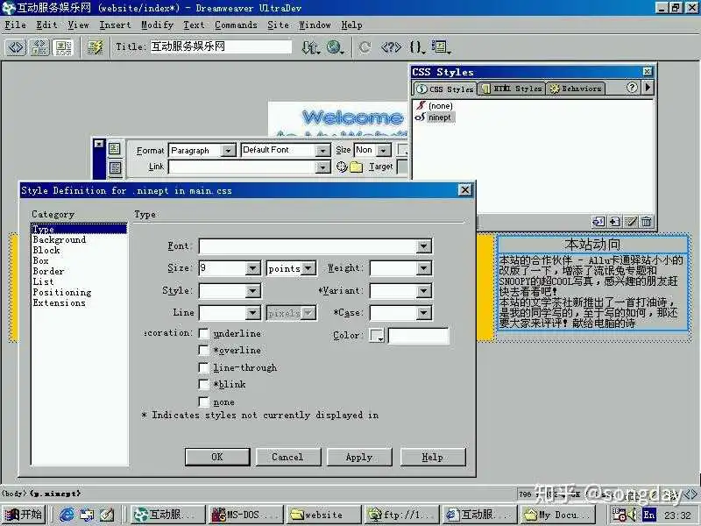This screenshot has width=701, height=526.
Task: Switch to Code view toolbar icon
Action: pos(16,47)
